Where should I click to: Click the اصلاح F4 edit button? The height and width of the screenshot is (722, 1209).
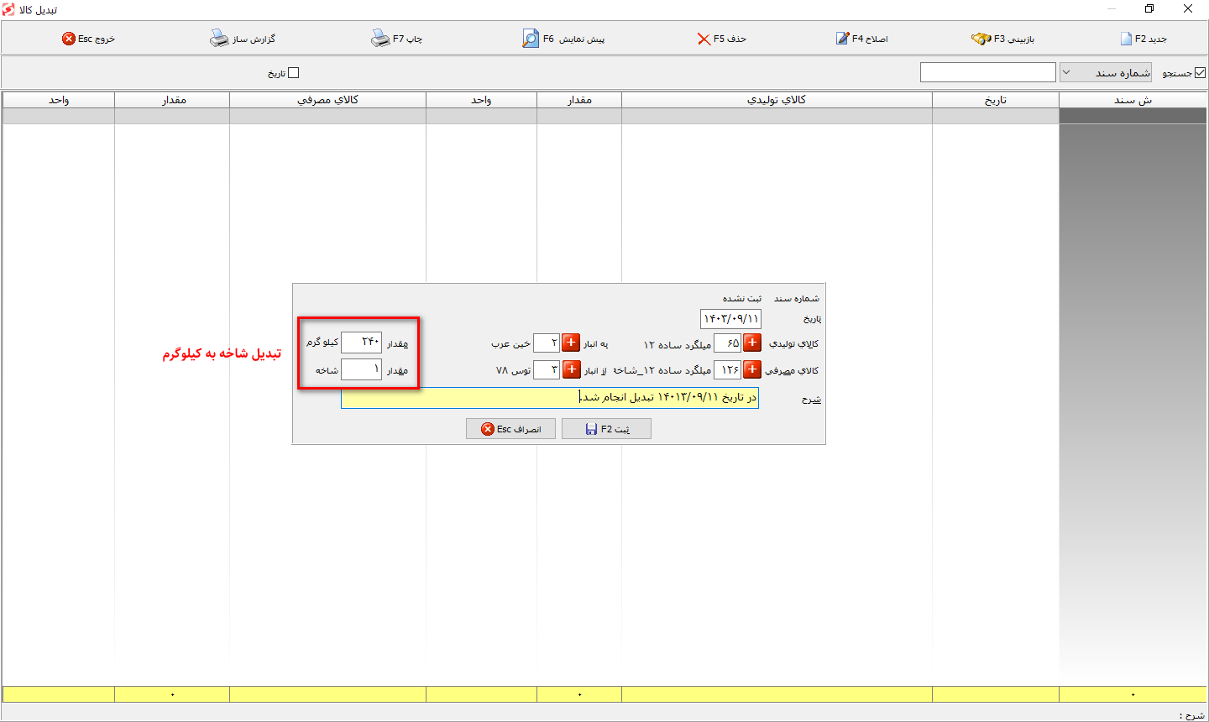(861, 39)
